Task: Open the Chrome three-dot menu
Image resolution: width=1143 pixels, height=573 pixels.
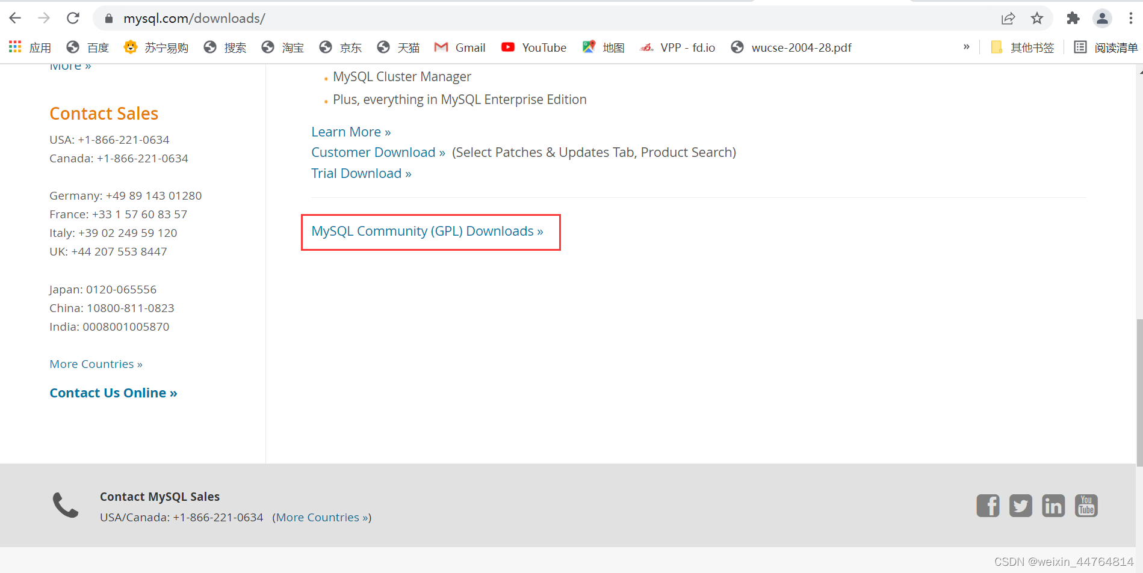Action: pyautogui.click(x=1131, y=19)
